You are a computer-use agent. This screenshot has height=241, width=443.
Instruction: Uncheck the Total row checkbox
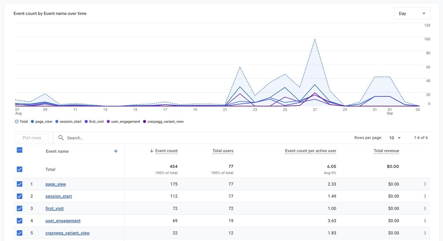(20, 169)
